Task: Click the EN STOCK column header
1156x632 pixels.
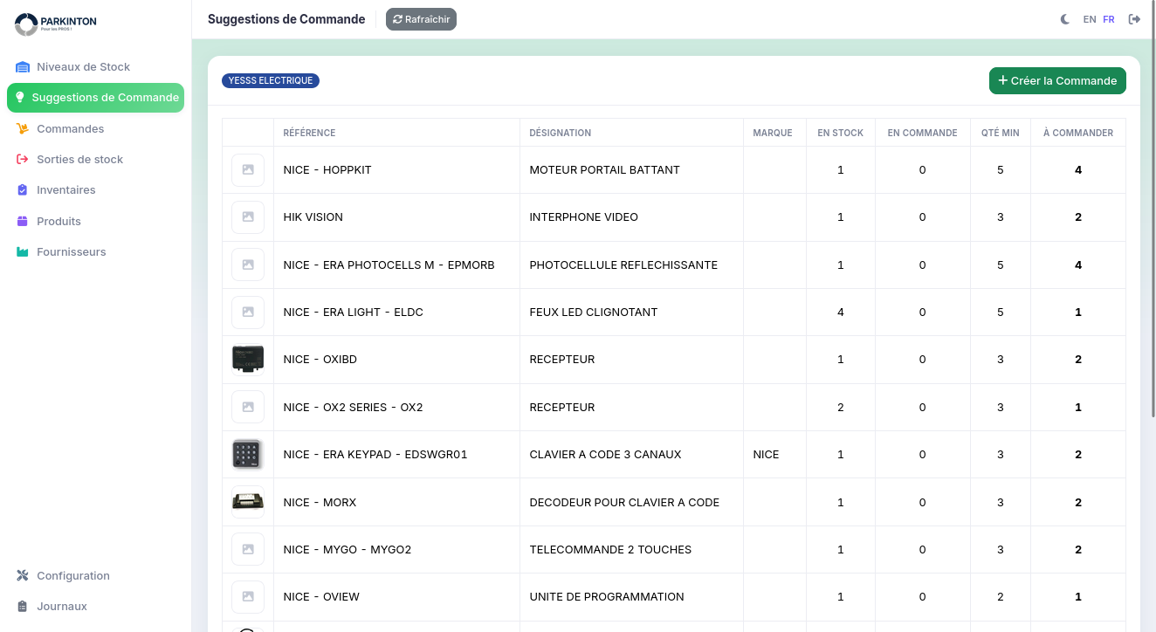Action: click(840, 133)
